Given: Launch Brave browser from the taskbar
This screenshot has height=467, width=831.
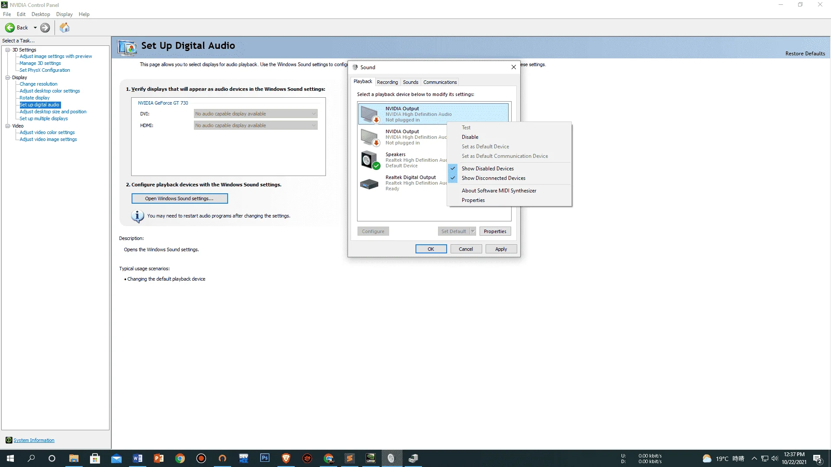Looking at the screenshot, I should click(x=286, y=458).
